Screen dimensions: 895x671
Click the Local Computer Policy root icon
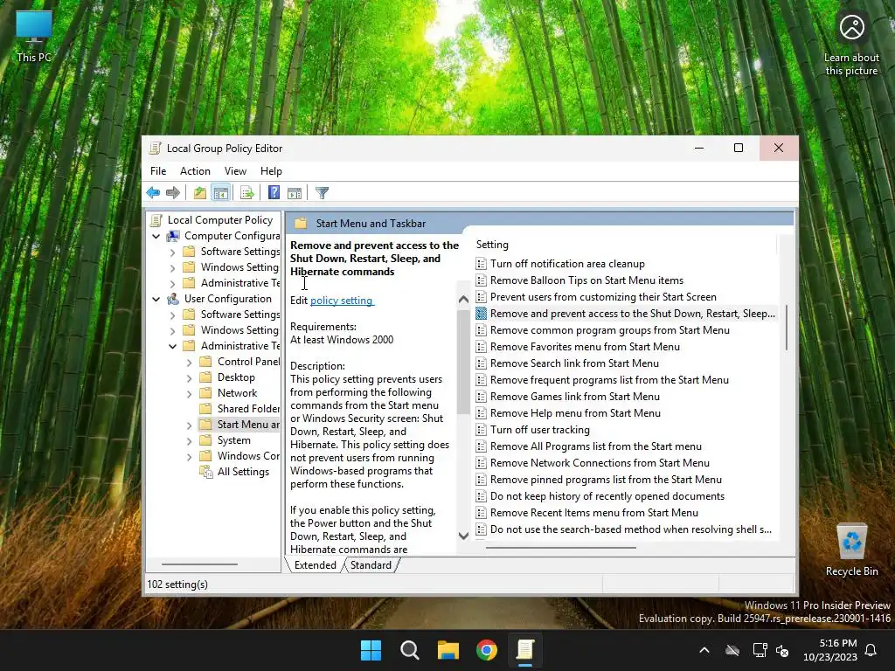156,220
